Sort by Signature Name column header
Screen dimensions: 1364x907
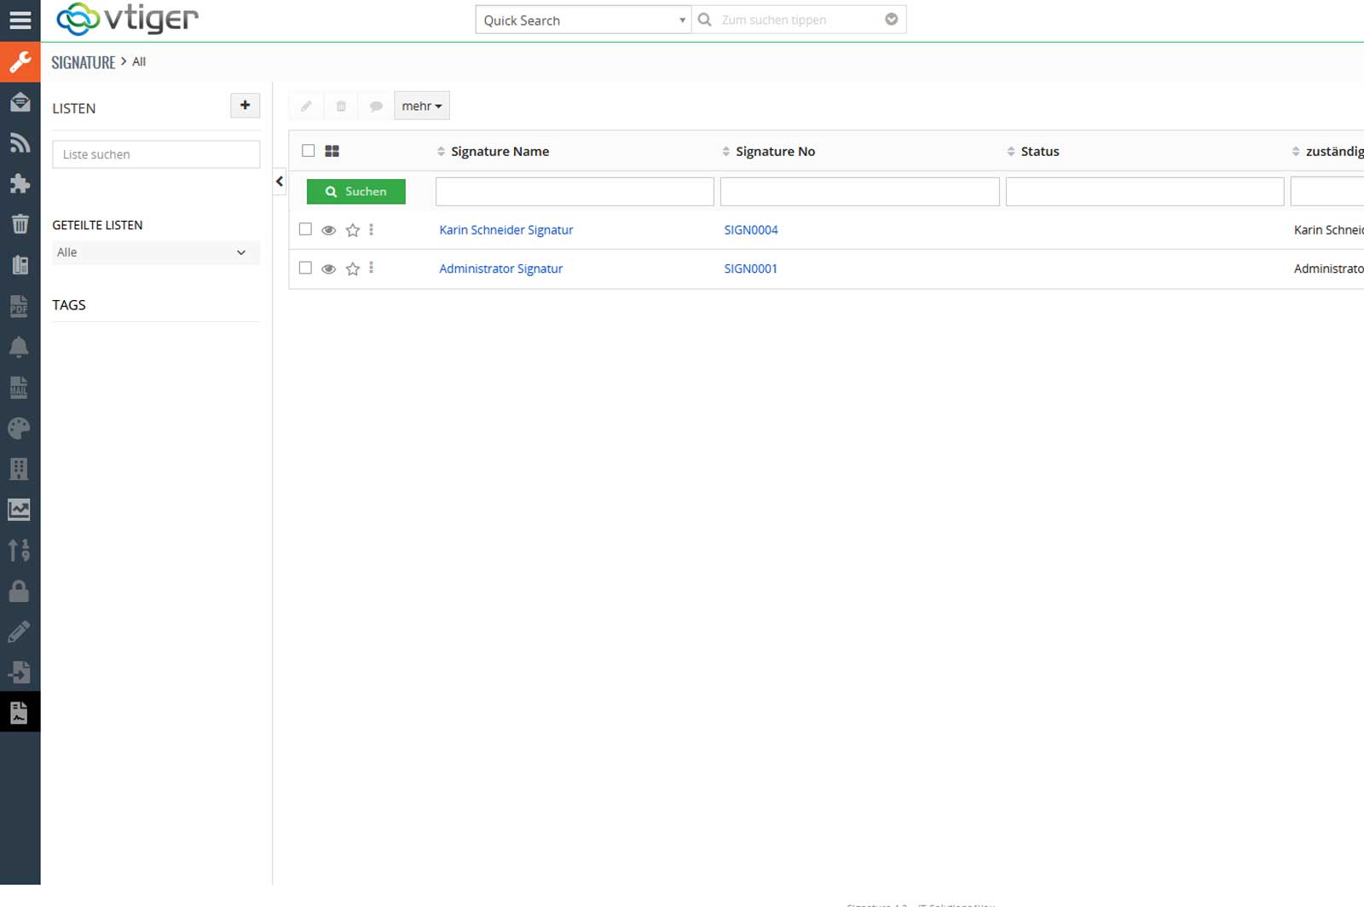[x=500, y=152]
